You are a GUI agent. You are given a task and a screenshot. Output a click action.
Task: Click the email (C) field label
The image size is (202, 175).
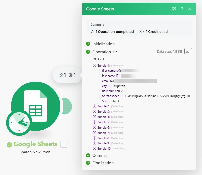pos(108,81)
